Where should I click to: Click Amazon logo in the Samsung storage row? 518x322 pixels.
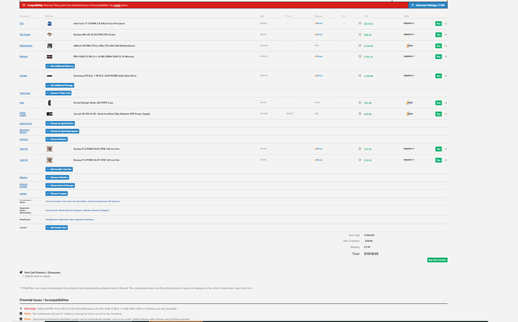pyautogui.click(x=409, y=76)
